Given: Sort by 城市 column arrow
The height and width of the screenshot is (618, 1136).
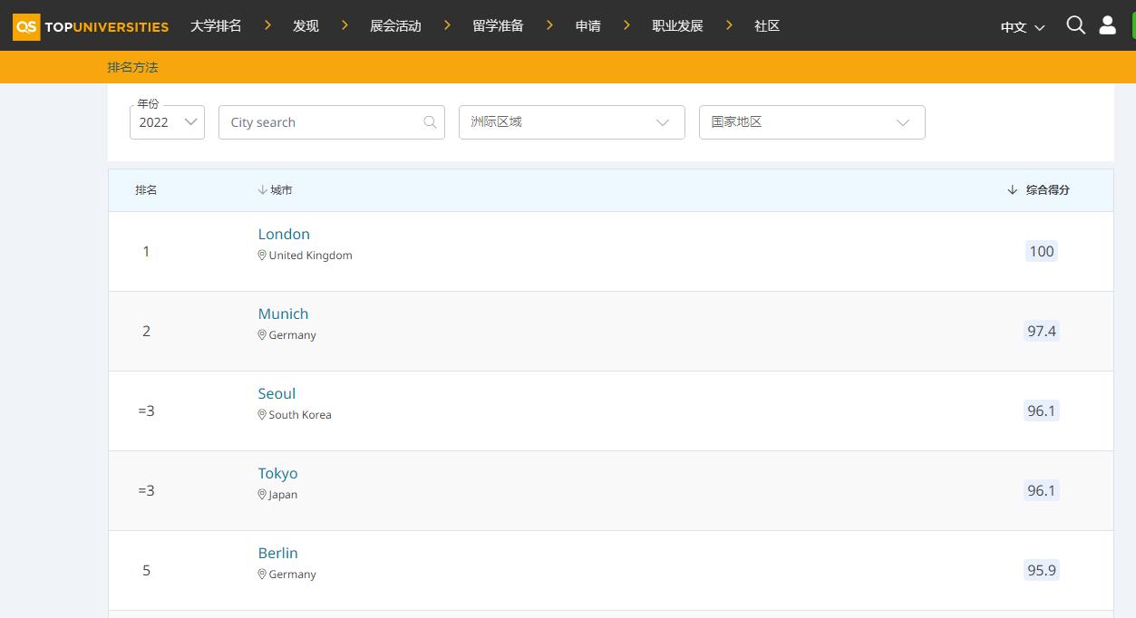Looking at the screenshot, I should [x=262, y=190].
